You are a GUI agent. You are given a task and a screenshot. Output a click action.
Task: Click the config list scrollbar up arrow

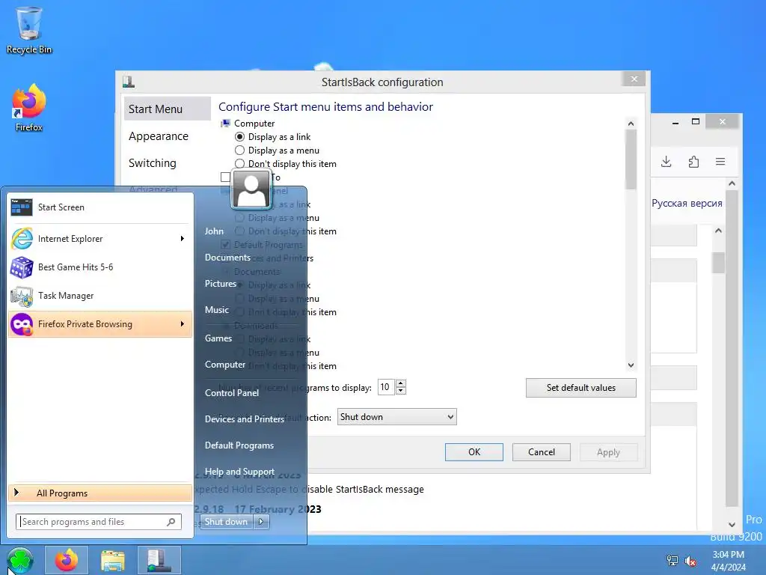tap(631, 124)
